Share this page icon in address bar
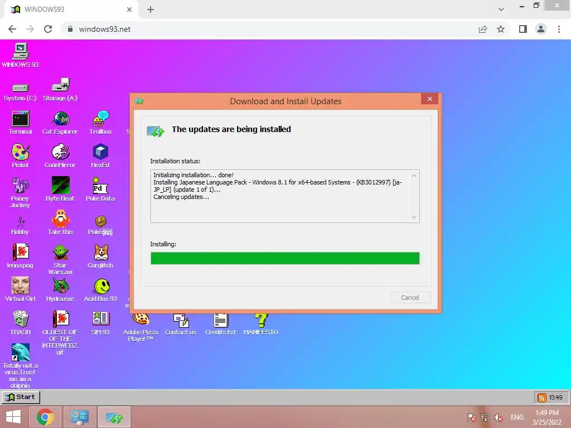571x428 pixels. point(483,29)
